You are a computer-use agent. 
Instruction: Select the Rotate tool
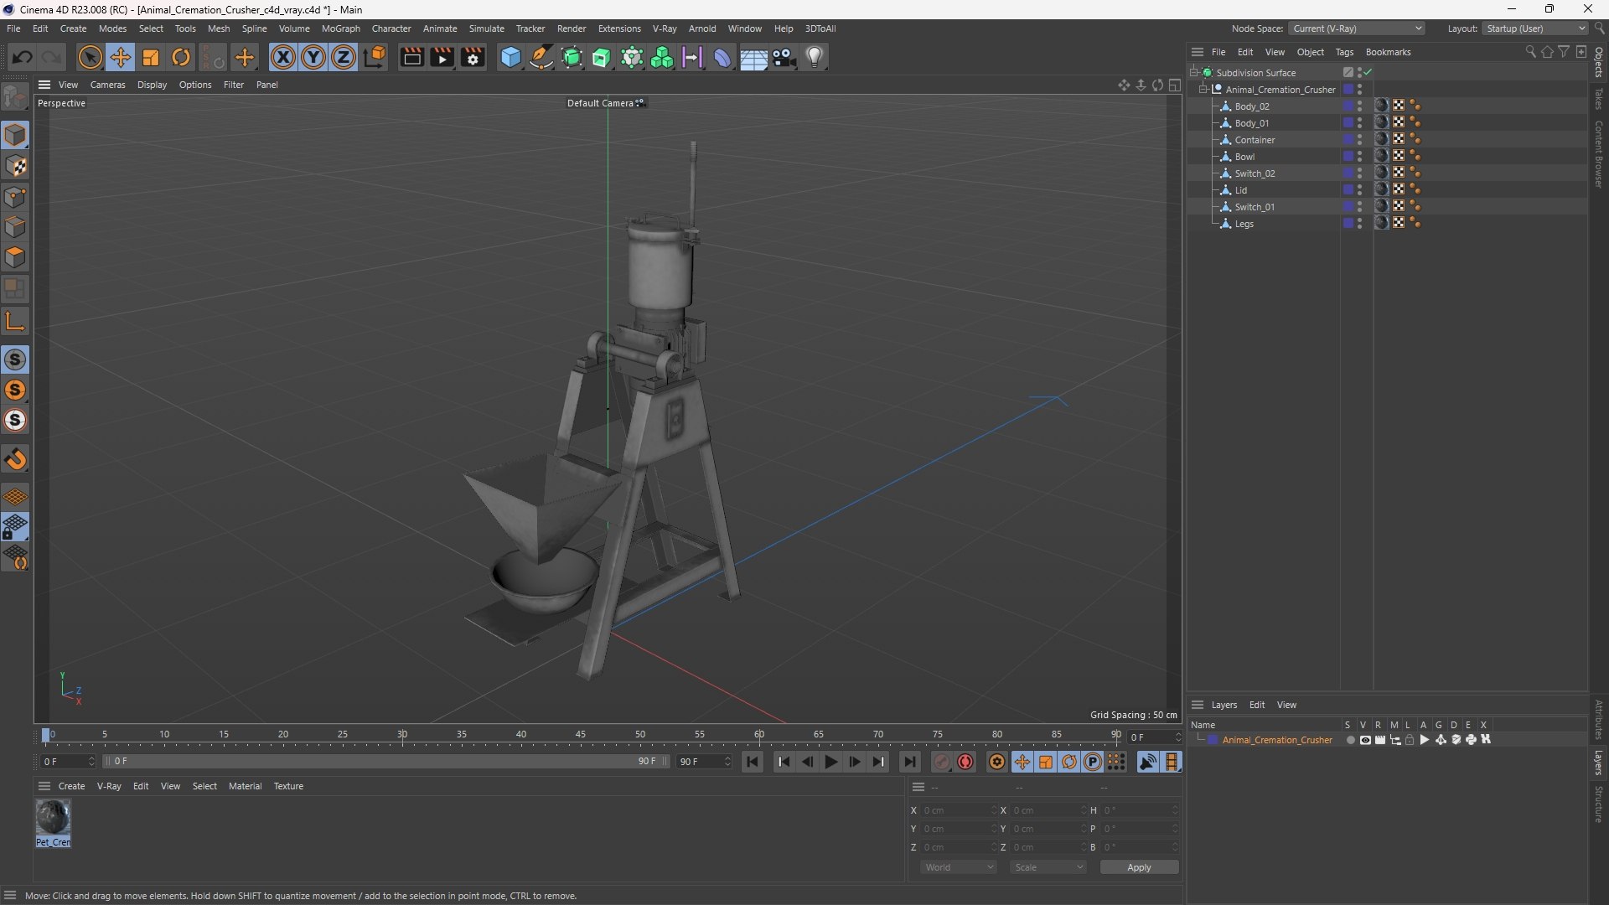coord(181,57)
